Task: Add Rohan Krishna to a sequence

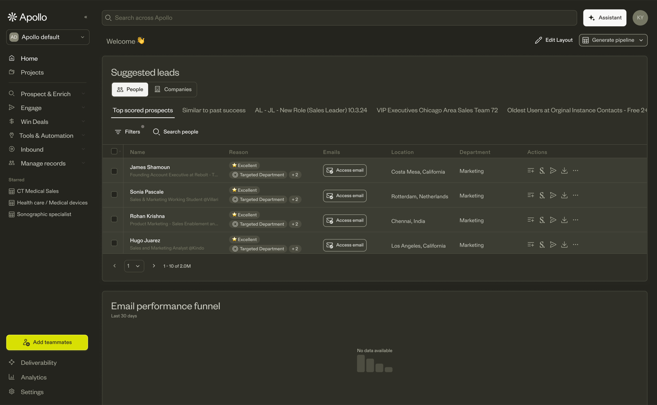Action: click(542, 220)
